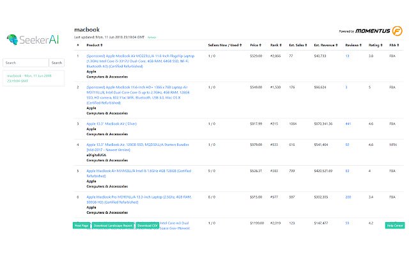Click the Search button beside the input
The height and width of the screenshot is (256, 409).
coord(57,63)
